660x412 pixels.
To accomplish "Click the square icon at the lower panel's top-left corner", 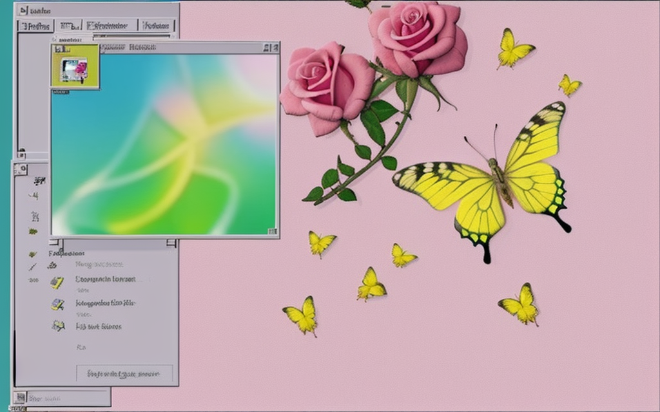I will tap(21, 169).
